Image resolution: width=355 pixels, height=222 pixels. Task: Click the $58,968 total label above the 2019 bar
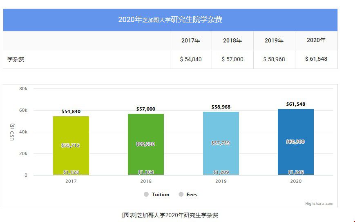(x=221, y=107)
